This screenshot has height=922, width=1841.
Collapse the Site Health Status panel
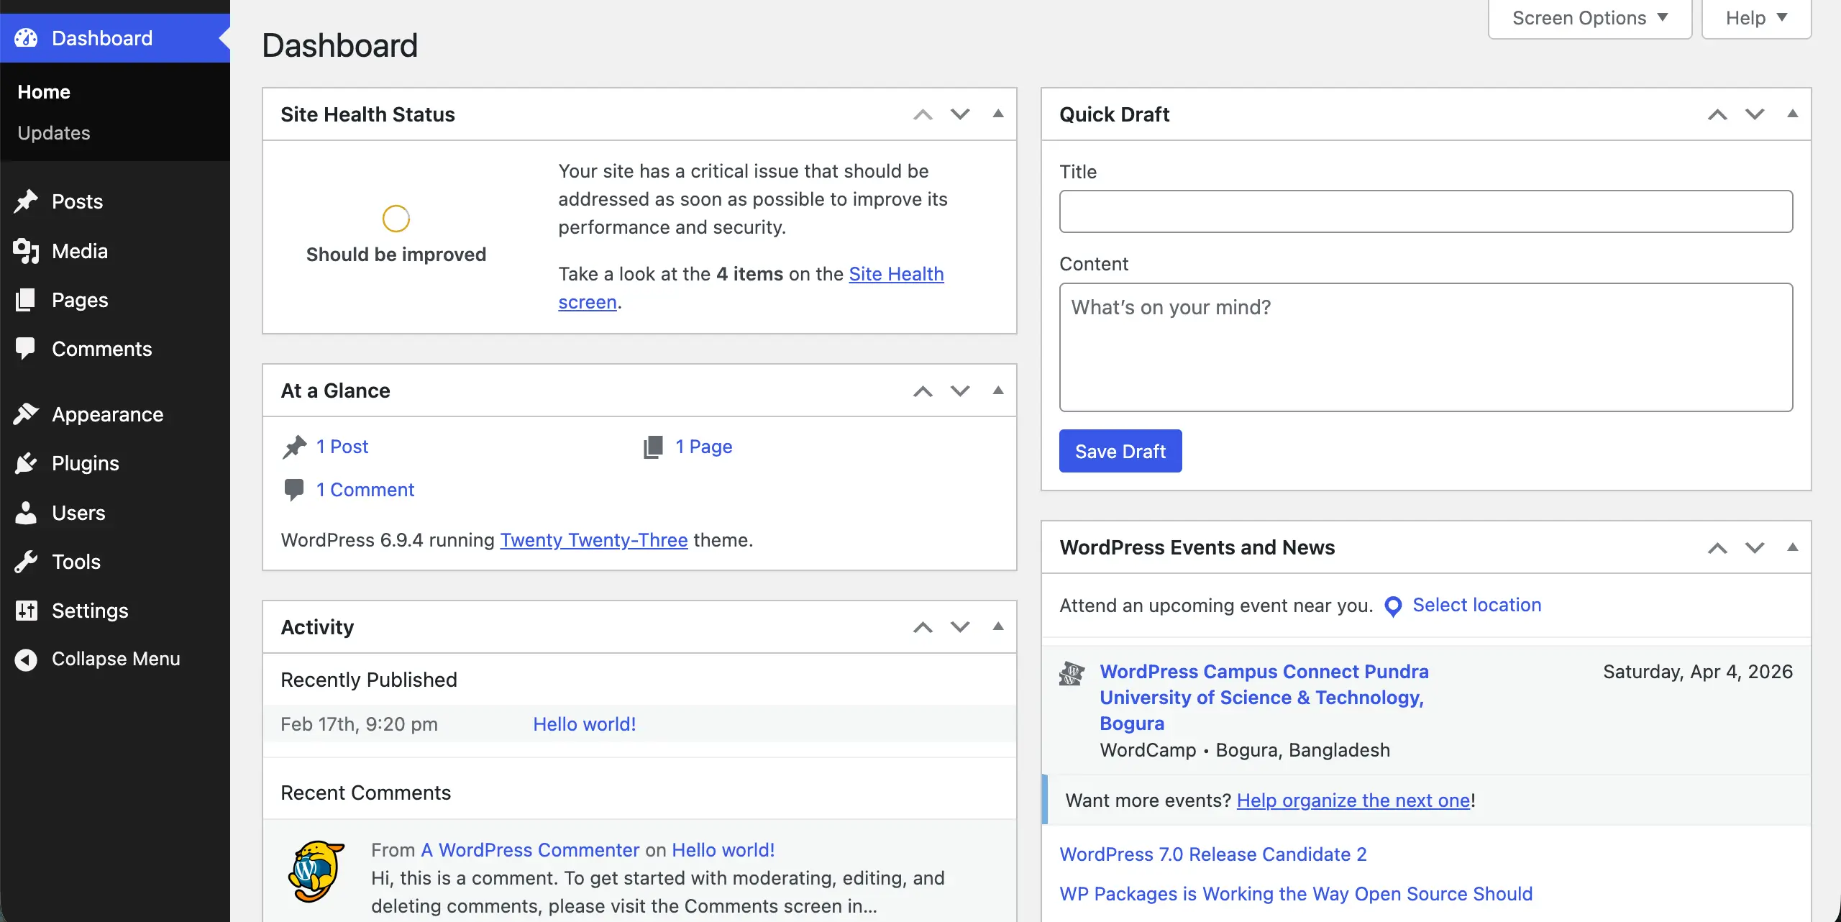coord(998,114)
